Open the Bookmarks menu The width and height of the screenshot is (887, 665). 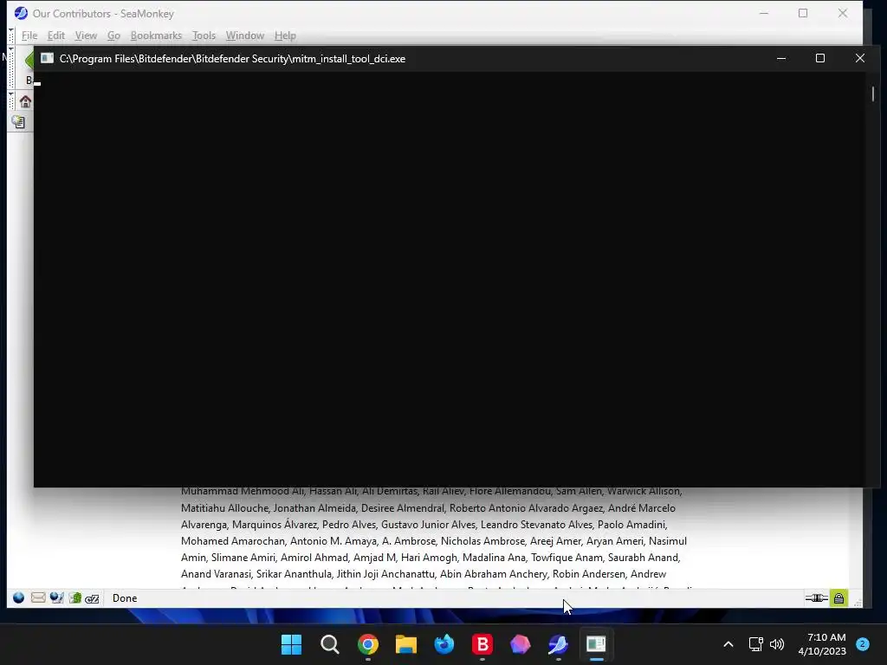[156, 36]
